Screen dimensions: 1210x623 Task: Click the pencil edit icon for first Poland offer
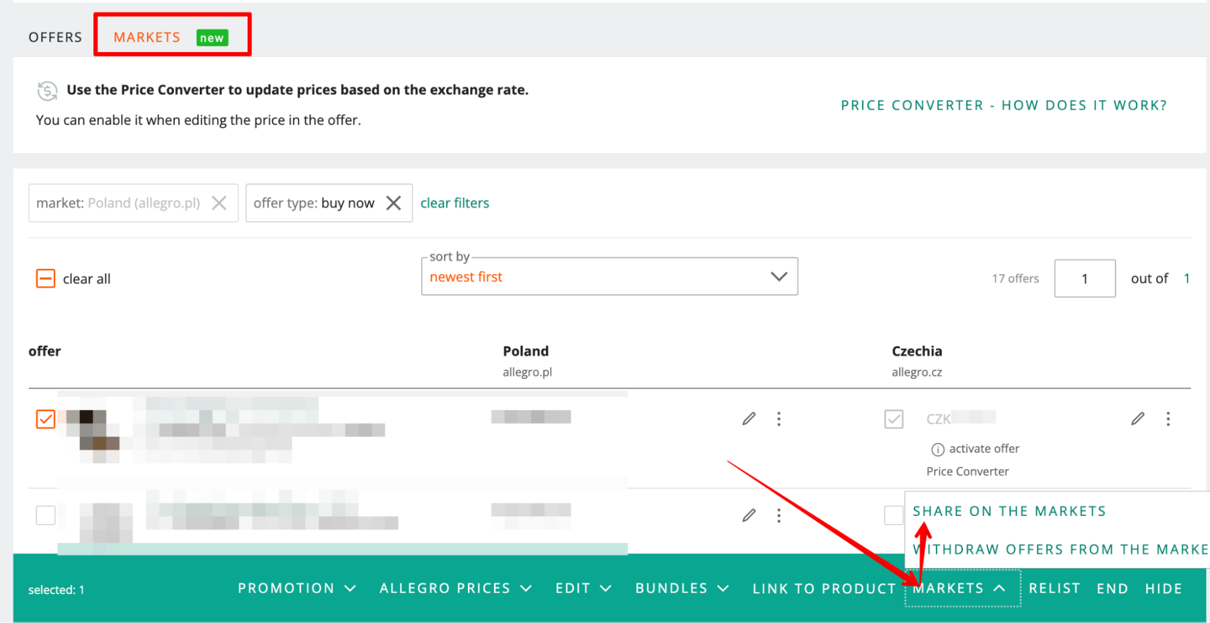coord(749,418)
